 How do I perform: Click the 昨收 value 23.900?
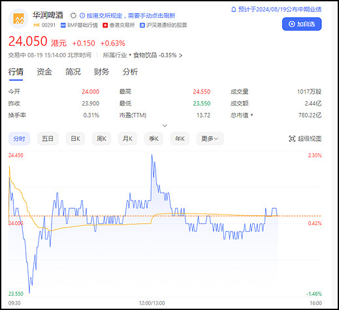[90, 103]
